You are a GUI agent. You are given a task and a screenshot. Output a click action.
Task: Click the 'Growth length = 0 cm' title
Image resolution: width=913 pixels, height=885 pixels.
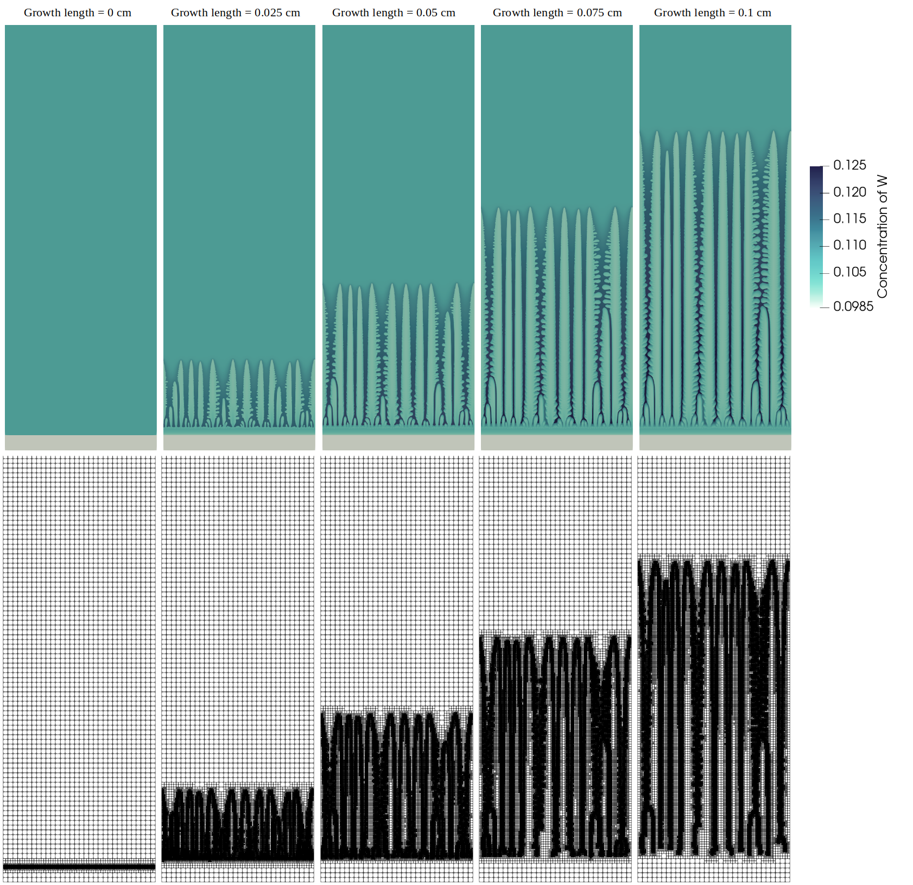tap(78, 12)
